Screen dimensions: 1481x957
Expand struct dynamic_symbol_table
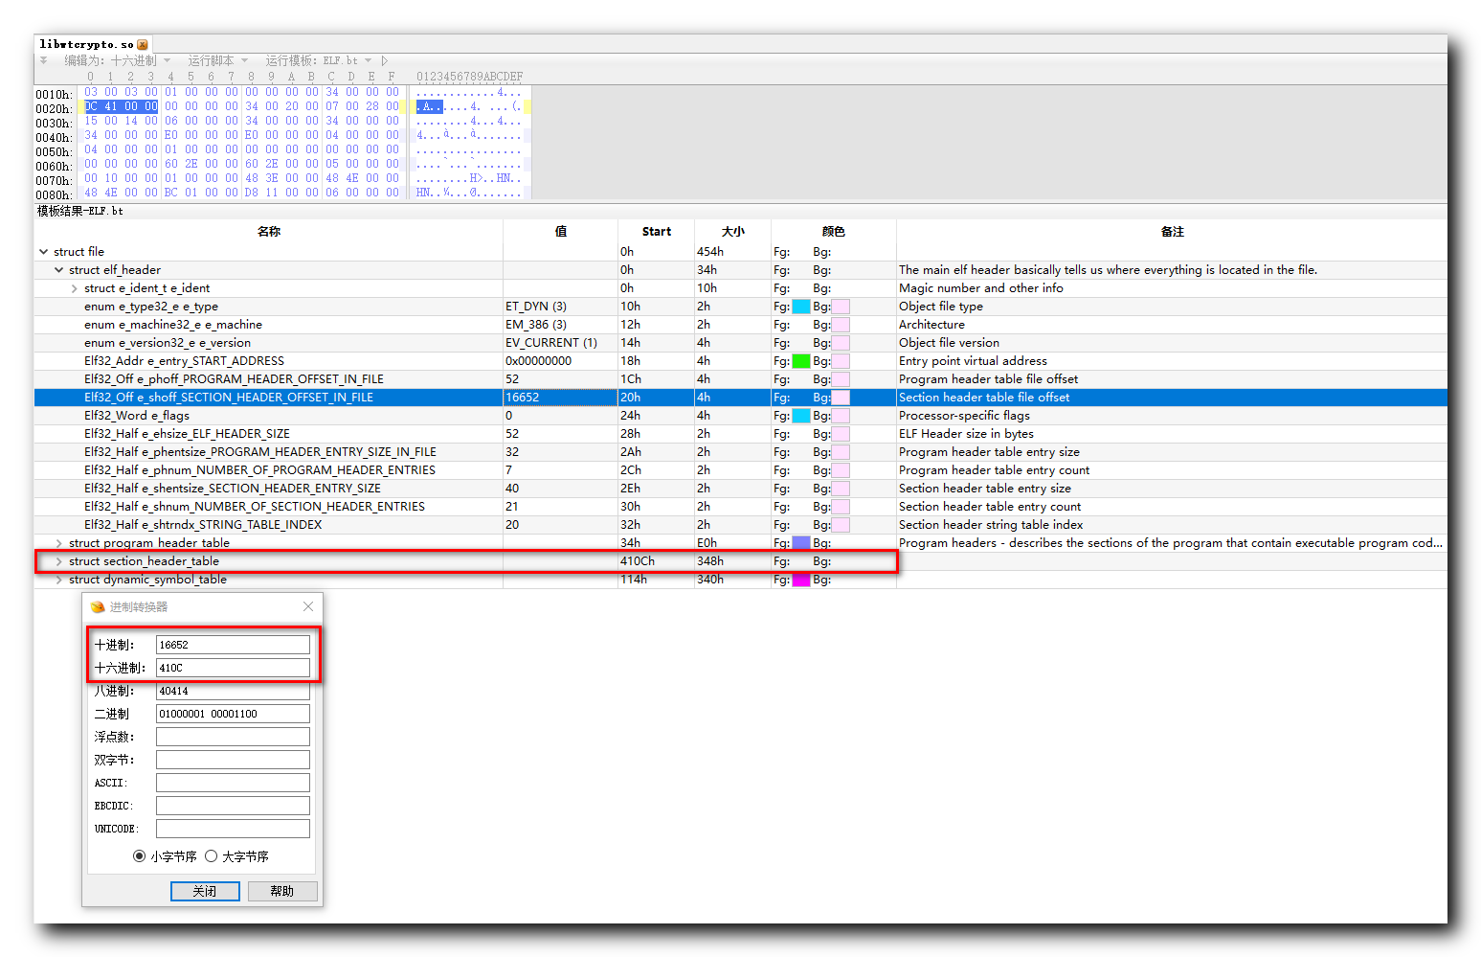pos(59,580)
